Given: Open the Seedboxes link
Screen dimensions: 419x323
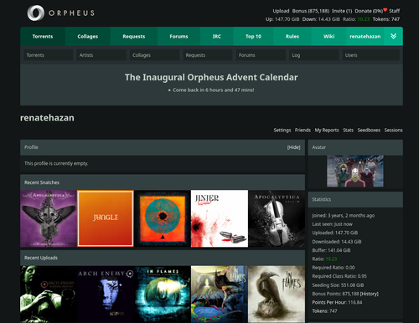Looking at the screenshot, I should (369, 130).
